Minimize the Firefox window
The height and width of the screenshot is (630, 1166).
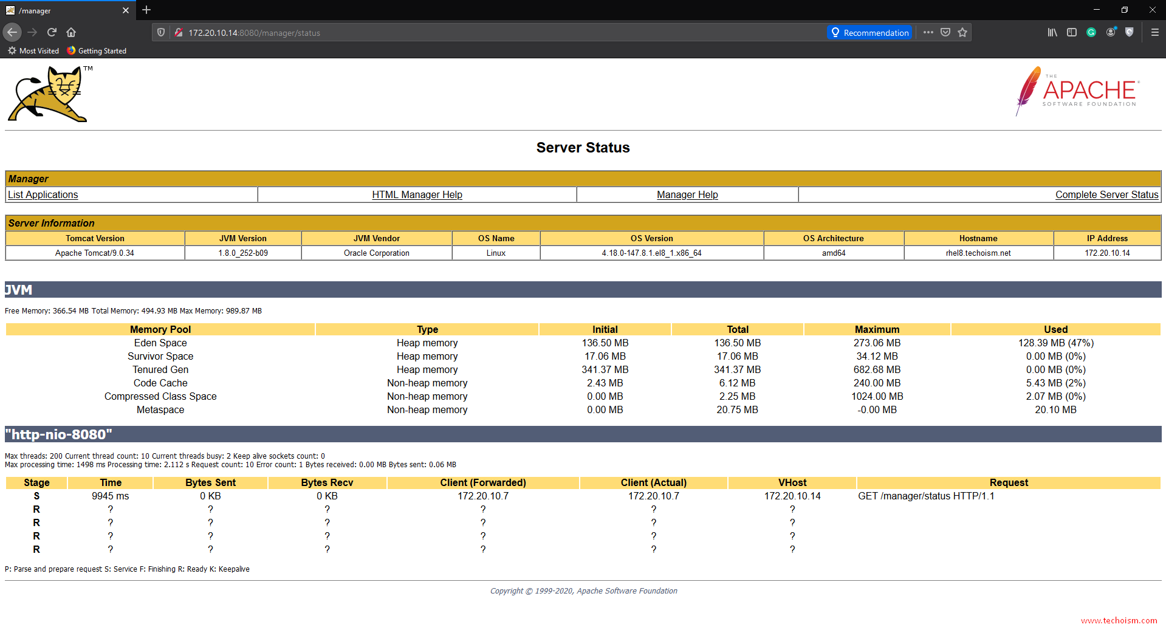point(1097,10)
